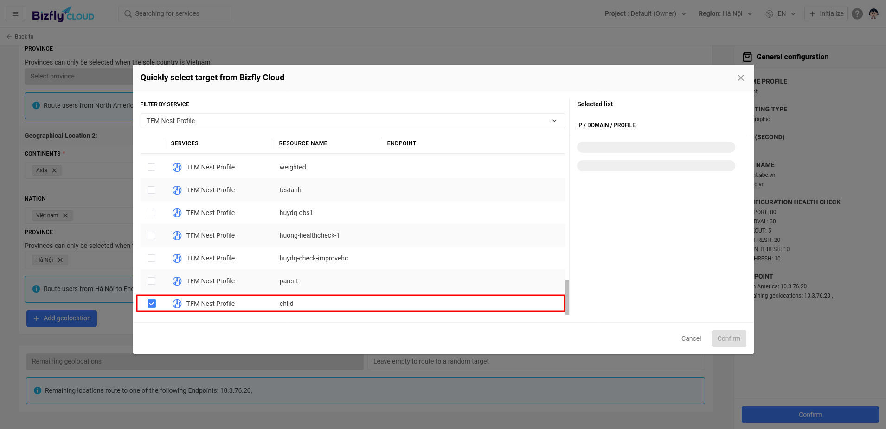Click the blue Confirm button in sidebar
Image resolution: width=886 pixels, height=429 pixels.
(810, 415)
